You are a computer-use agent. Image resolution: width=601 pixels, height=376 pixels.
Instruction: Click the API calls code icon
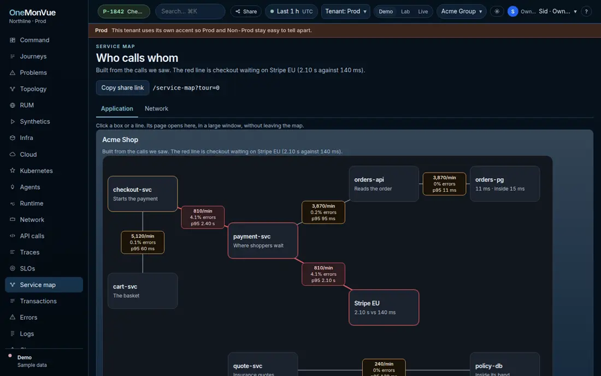[12, 236]
